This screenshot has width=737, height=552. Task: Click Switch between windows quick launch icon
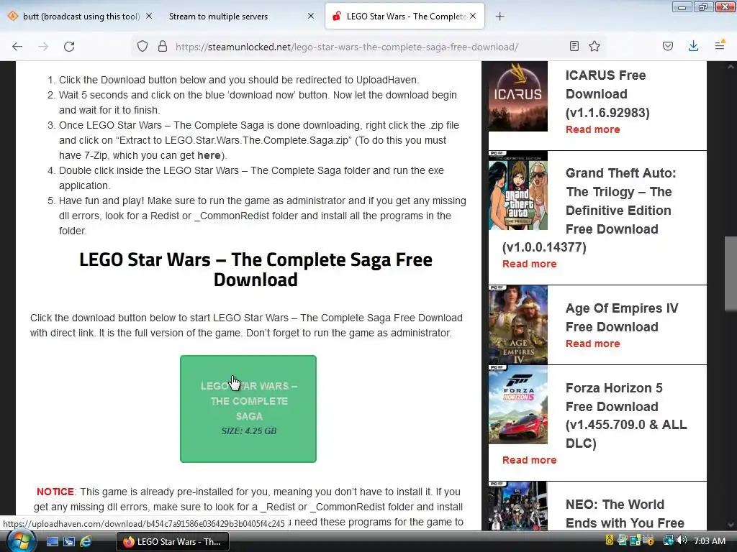68,542
